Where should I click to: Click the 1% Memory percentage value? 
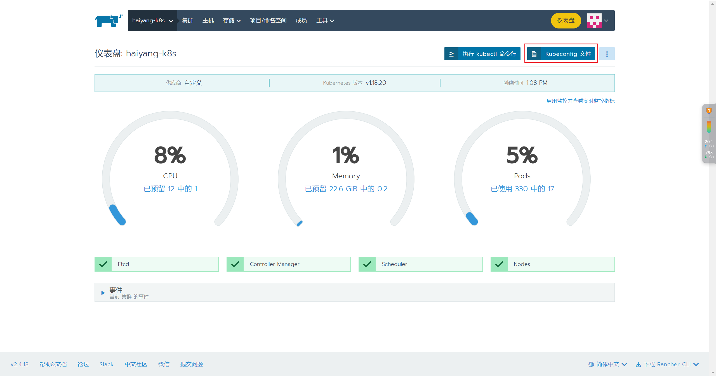click(x=346, y=155)
